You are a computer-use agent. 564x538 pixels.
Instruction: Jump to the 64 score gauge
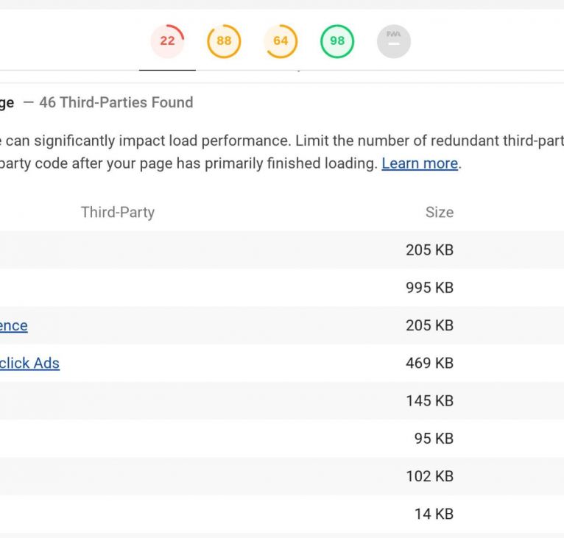[281, 41]
